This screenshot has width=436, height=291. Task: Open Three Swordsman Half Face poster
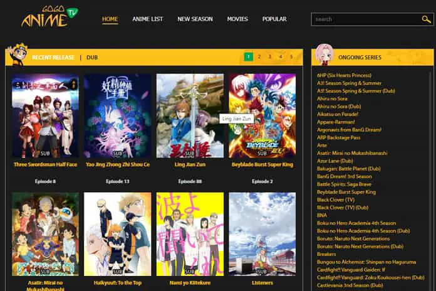click(45, 116)
